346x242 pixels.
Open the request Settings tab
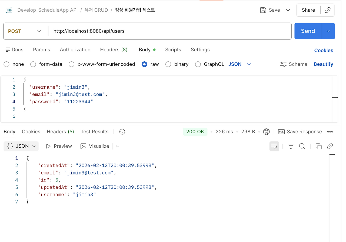coord(200,50)
